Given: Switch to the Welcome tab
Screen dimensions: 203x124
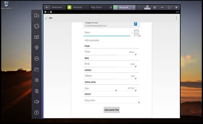Looking at the screenshot, I should [x=57, y=7].
